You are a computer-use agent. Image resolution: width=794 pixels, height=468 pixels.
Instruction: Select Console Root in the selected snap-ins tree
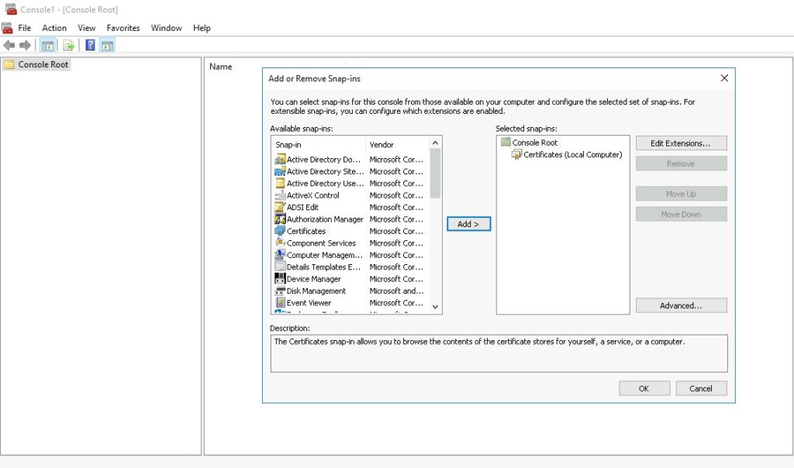point(534,143)
